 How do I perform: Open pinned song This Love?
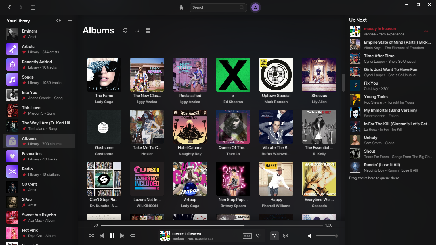click(x=39, y=110)
